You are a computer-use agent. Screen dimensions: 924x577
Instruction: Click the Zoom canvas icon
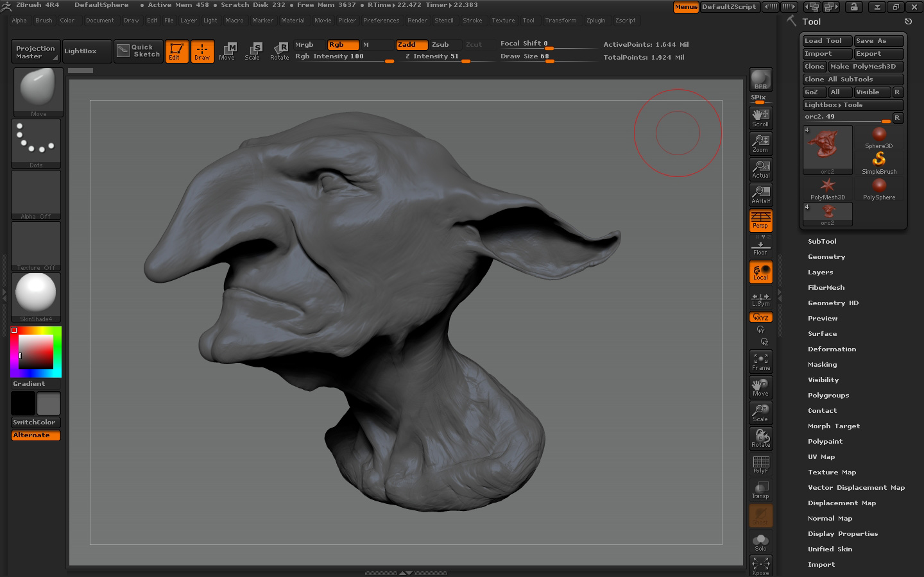760,144
